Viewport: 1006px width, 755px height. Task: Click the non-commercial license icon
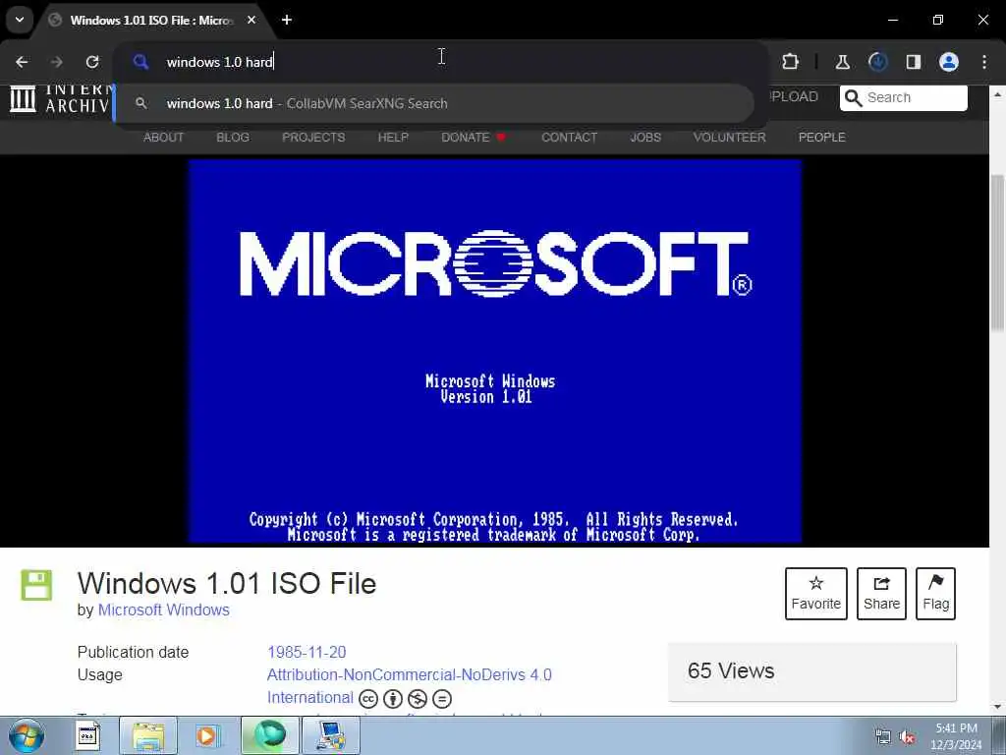pos(418,699)
